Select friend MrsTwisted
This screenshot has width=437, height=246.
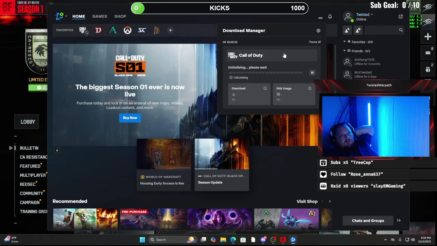[x=374, y=74]
